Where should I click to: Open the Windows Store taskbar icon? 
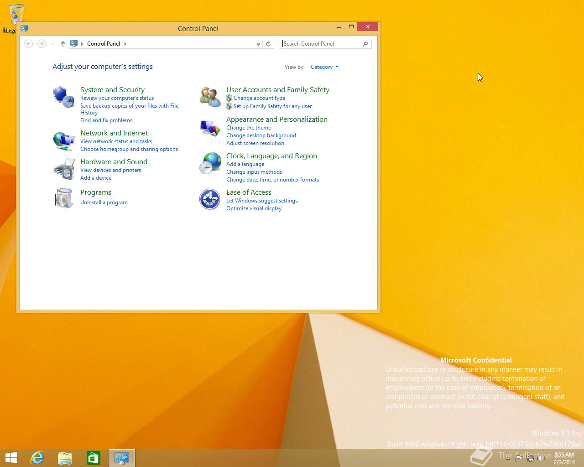coord(94,458)
